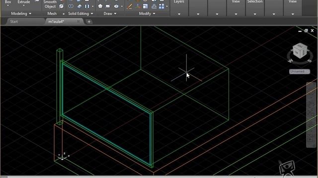Expand the Layers panel

(x=179, y=14)
